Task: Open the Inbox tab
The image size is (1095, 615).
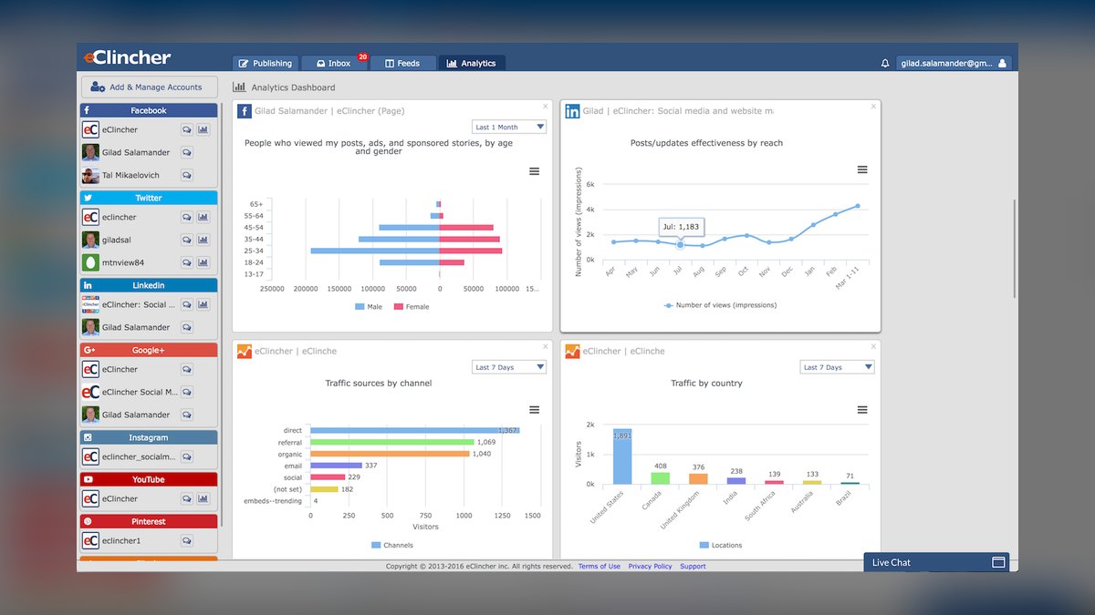Action: tap(334, 63)
